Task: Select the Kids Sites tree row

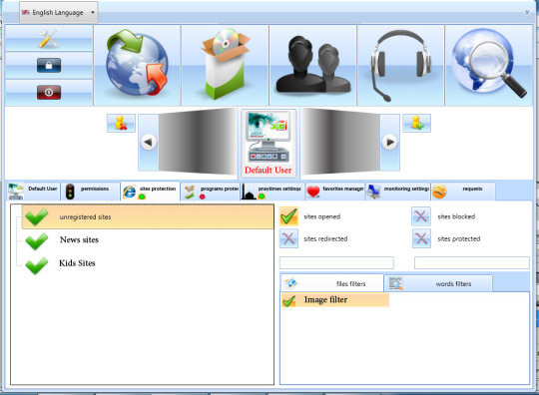Action: click(77, 263)
